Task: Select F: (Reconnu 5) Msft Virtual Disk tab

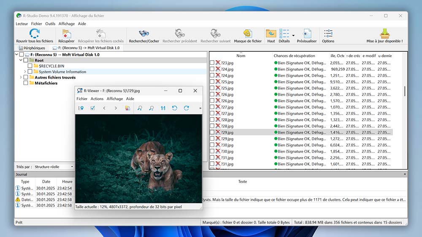Action: coord(86,48)
